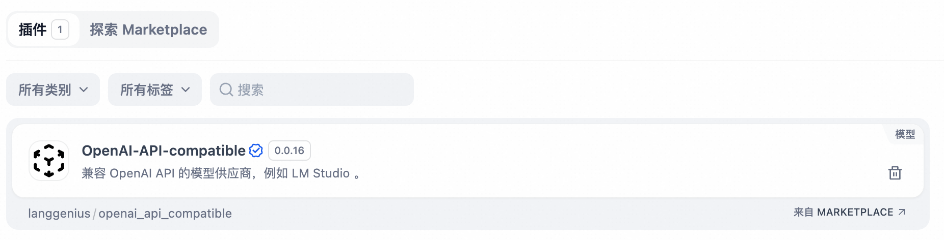Viewport: 944px width, 240px height.
Task: Click the external arrow icon beside MARKETPLACE
Action: click(902, 212)
